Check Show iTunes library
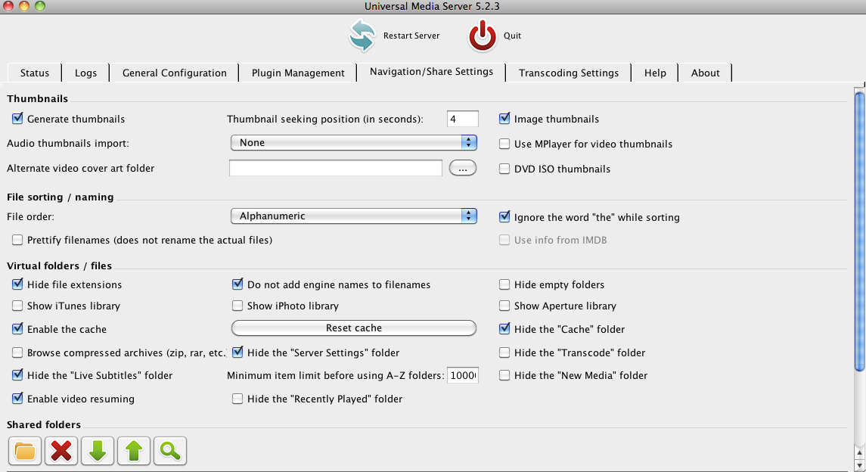 pyautogui.click(x=17, y=306)
